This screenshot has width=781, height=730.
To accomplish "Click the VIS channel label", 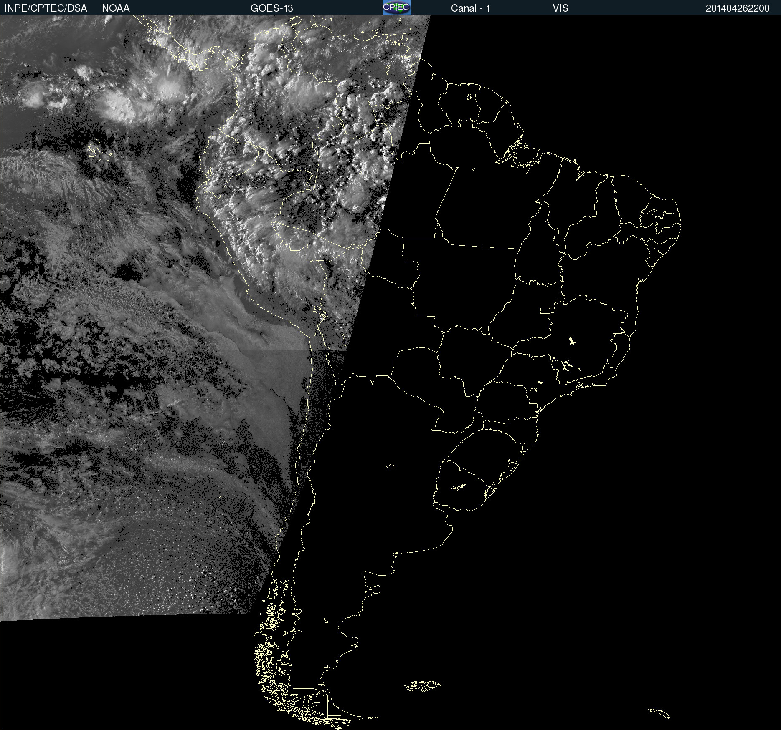I will (x=560, y=8).
